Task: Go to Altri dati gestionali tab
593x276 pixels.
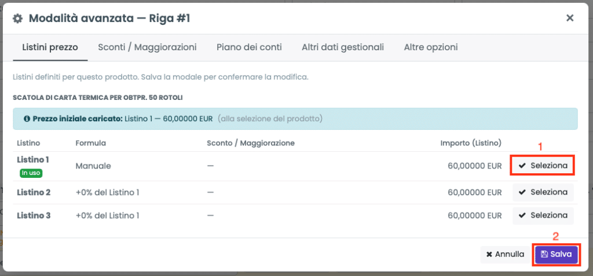Action: click(x=343, y=47)
